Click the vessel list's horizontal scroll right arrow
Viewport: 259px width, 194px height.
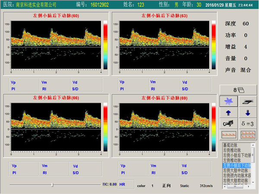click(x=249, y=187)
